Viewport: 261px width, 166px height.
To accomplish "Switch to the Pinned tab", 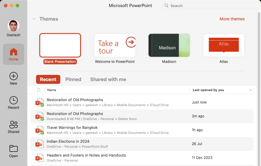I will [x=73, y=79].
